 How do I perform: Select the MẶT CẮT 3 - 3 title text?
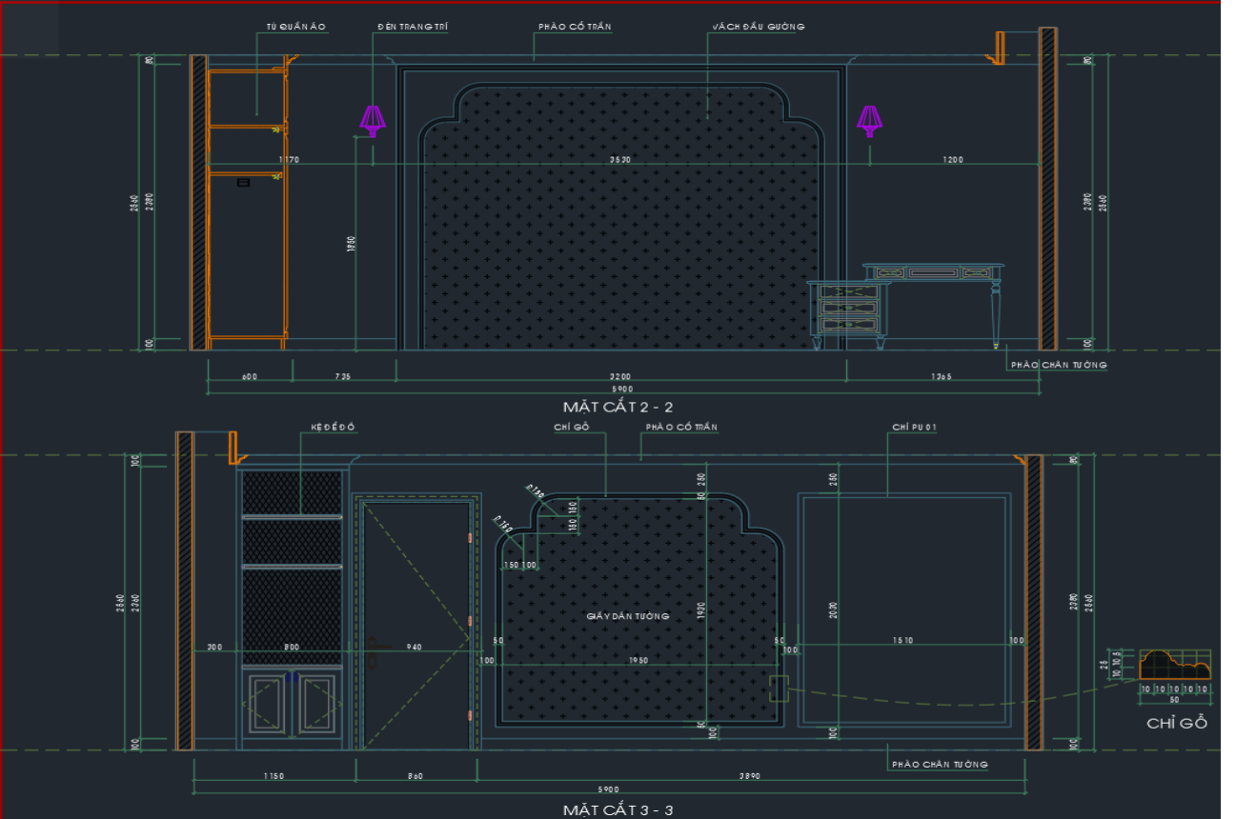point(618,810)
